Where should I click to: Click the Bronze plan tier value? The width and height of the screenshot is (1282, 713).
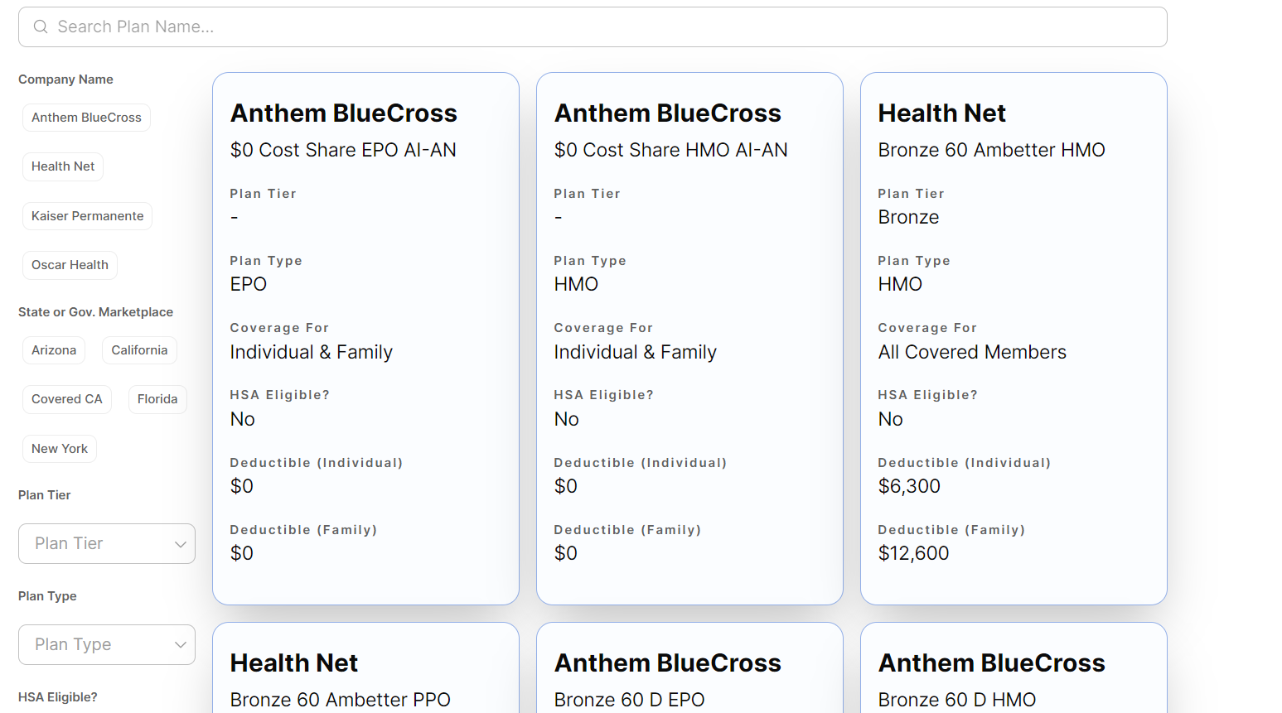[x=908, y=217]
